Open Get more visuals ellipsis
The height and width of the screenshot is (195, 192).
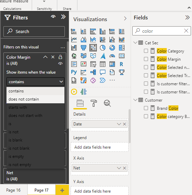coord(112,80)
